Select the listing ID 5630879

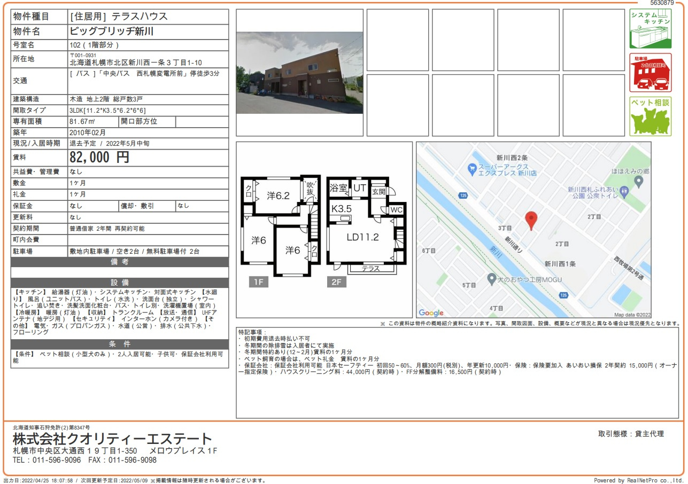[x=661, y=3]
